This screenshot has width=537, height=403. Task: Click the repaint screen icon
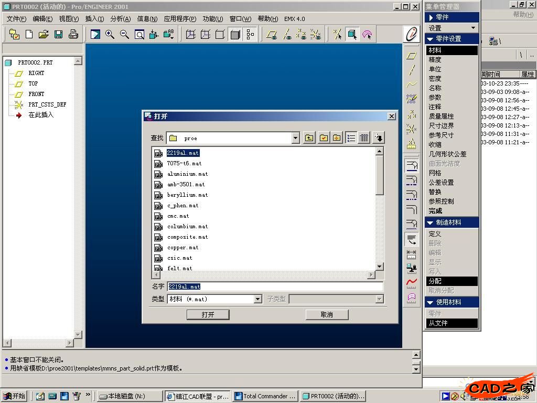[x=95, y=35]
